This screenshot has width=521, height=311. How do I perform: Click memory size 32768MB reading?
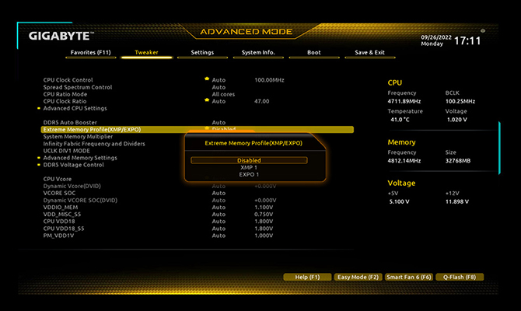click(458, 161)
